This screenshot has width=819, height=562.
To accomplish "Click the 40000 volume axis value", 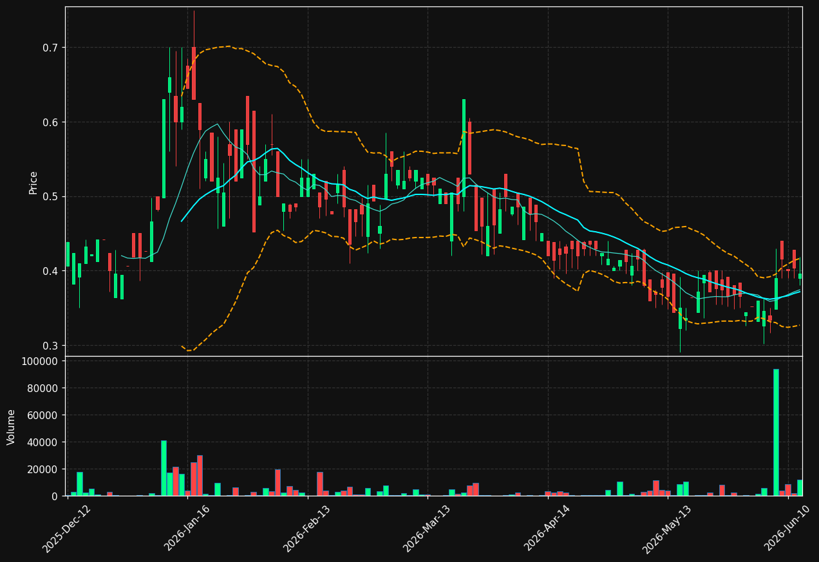I will 42,442.
